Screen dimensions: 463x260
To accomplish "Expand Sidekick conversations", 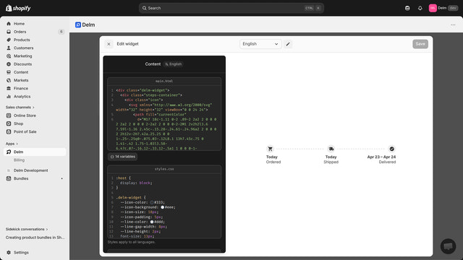I will pos(27,229).
